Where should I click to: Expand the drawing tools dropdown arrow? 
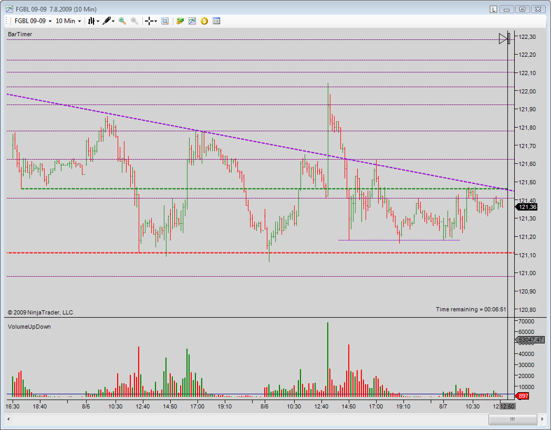[x=113, y=21]
